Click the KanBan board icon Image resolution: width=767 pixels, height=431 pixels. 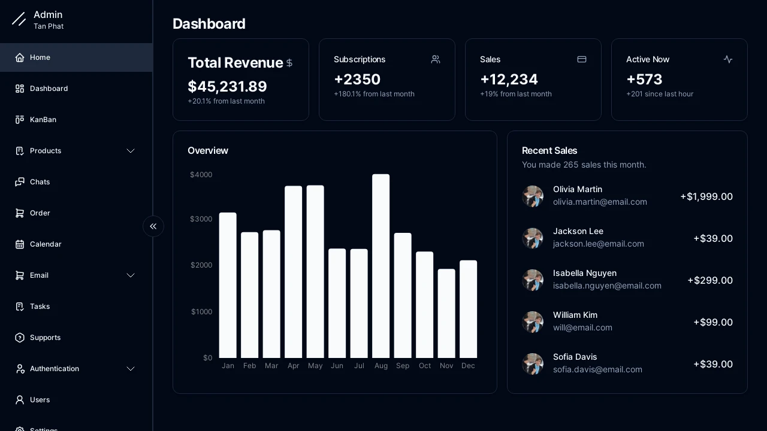[20, 120]
